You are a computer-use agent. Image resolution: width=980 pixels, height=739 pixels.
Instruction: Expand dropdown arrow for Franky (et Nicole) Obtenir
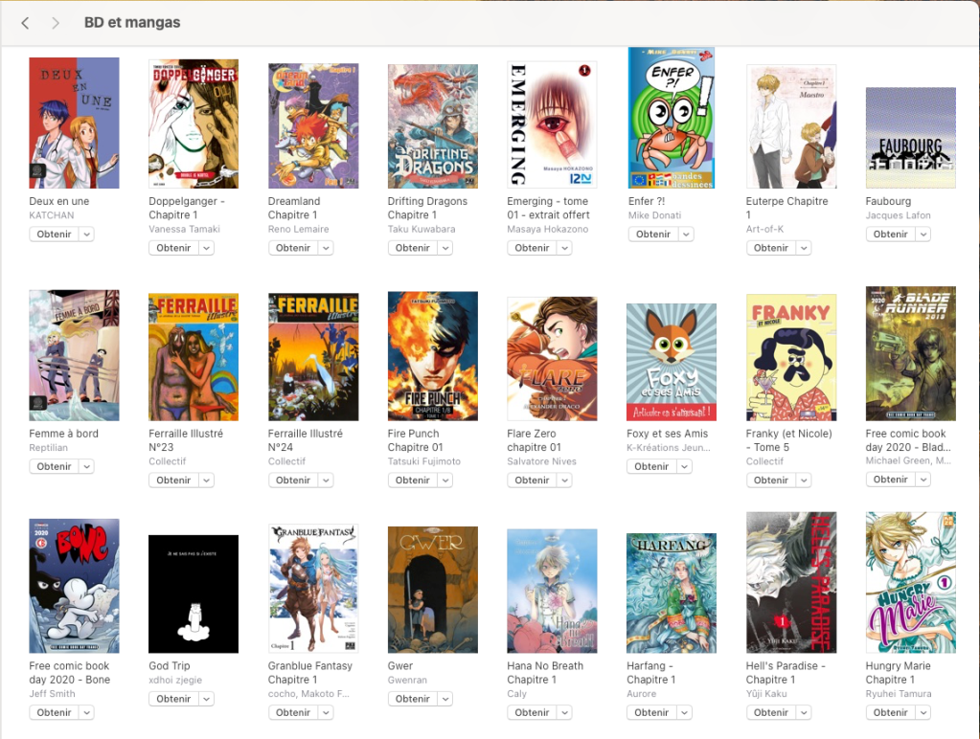point(804,481)
